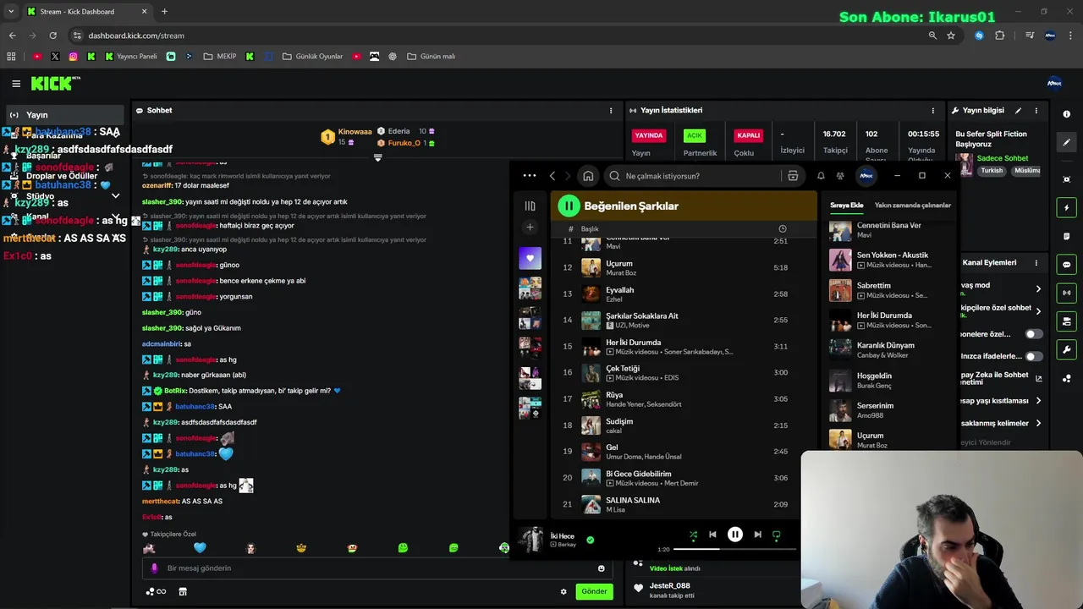Open Sadece Sohbet category link
The image size is (1083, 609).
[x=1003, y=158]
